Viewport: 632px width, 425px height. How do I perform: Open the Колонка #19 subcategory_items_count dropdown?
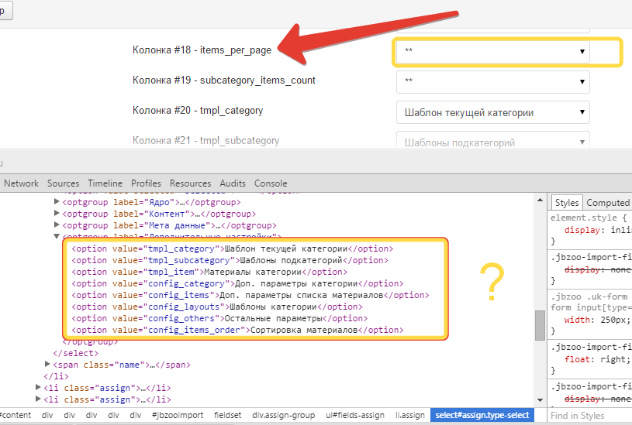[492, 81]
